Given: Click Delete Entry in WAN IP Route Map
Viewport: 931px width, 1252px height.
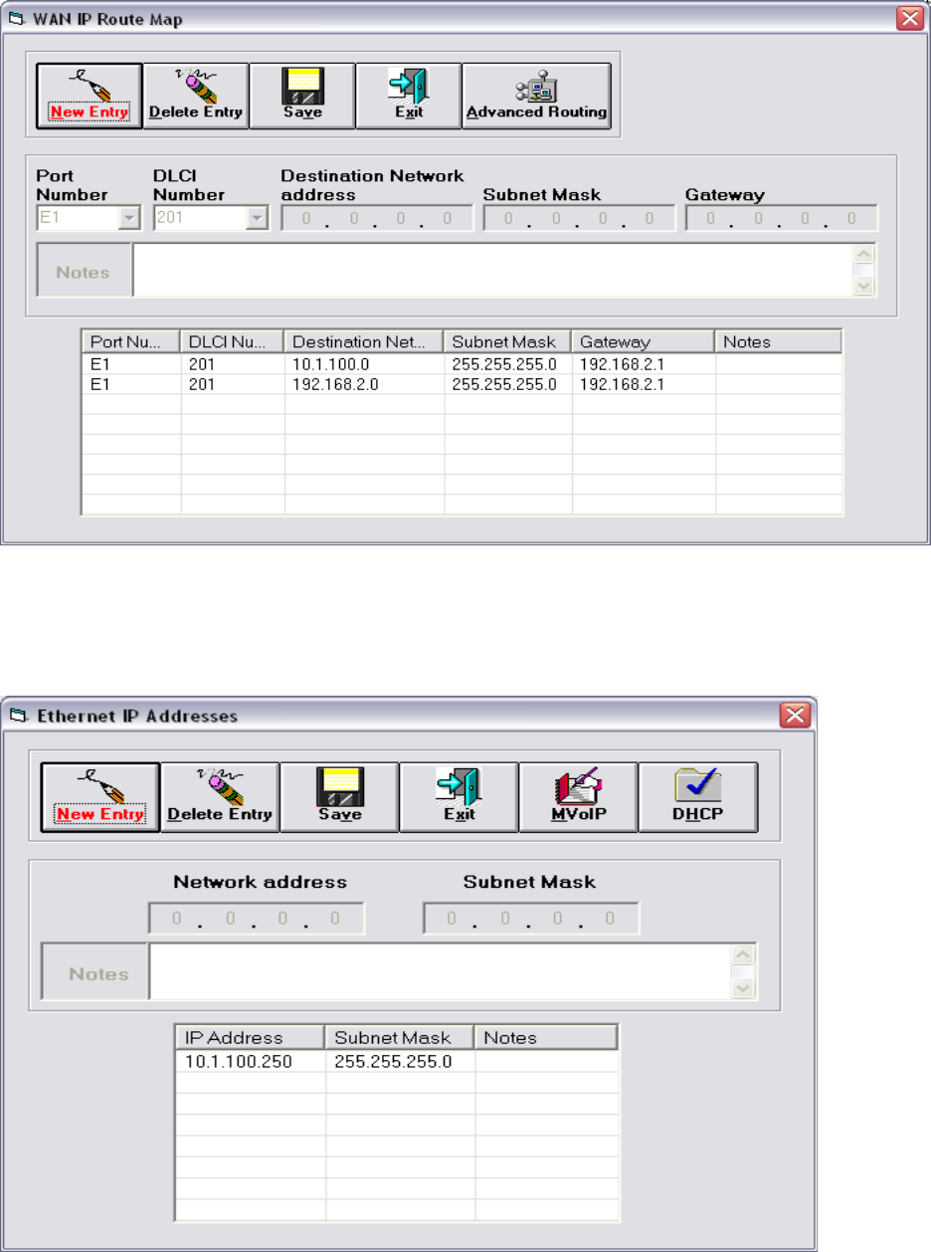Looking at the screenshot, I should [x=196, y=96].
